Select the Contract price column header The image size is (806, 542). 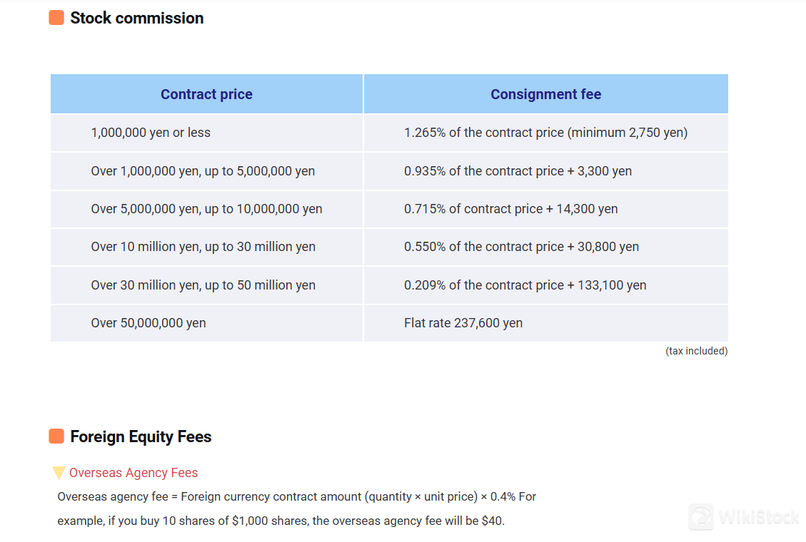pos(206,94)
